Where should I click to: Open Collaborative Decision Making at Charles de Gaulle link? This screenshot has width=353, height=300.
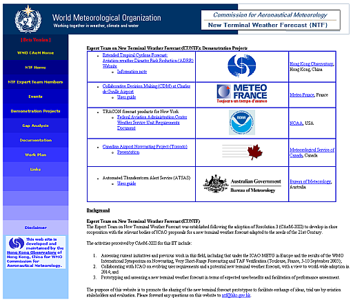point(146,89)
